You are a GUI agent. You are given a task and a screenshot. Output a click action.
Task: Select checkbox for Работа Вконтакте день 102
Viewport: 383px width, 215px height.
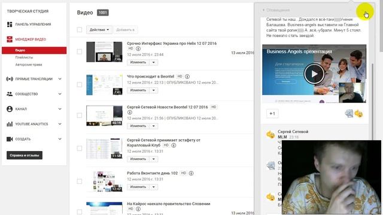(80, 182)
